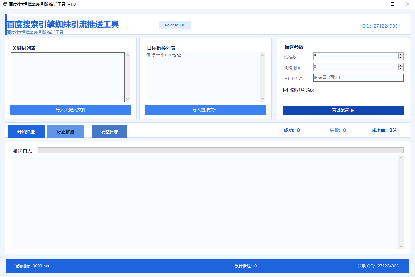Image resolution: width=415 pixels, height=277 pixels.
Task: Focus the 关键词列表 text area
Action: 68,77
